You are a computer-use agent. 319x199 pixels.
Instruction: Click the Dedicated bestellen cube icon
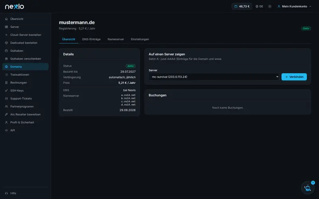coord(6,43)
